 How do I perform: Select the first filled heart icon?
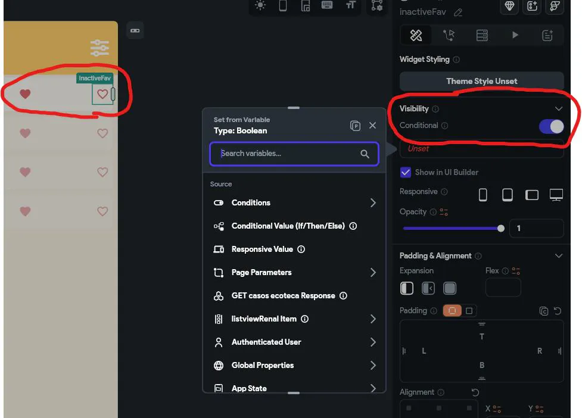coord(25,94)
